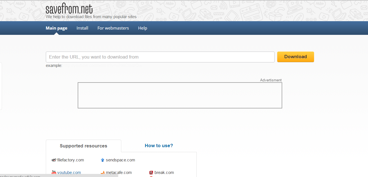
Task: Click the red break.com icon
Action: click(151, 173)
